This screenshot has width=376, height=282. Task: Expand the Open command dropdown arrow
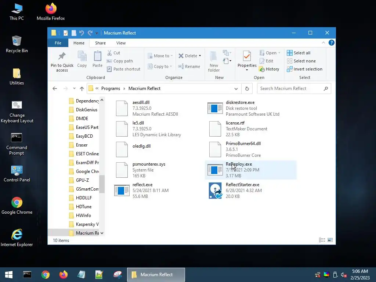(x=279, y=53)
